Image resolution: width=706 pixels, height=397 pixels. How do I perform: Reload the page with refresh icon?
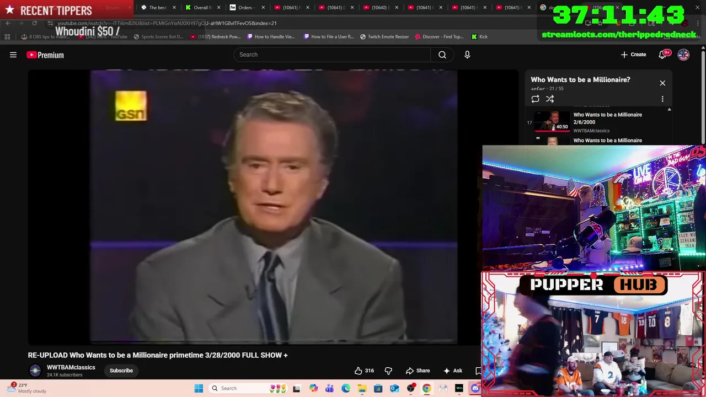tap(34, 23)
